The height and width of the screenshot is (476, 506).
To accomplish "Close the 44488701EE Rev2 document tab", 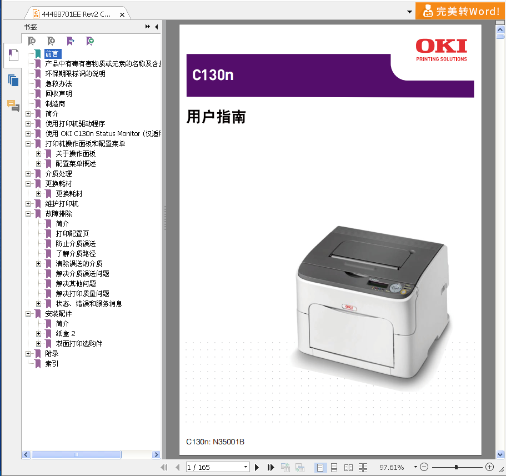I will click(x=122, y=14).
